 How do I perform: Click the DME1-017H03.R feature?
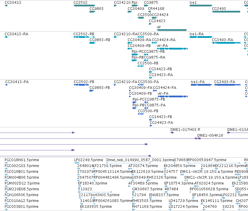pos(172,133)
